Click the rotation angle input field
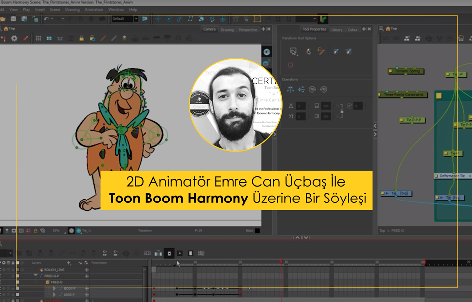472x302 pixels. pyautogui.click(x=358, y=106)
